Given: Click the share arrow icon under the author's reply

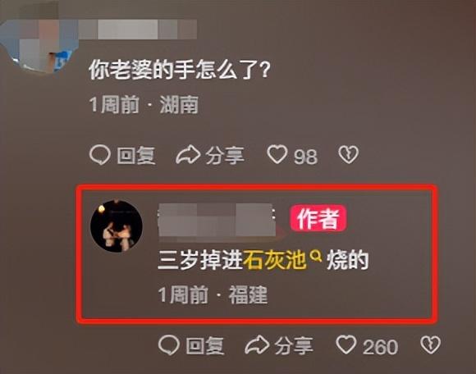Looking at the screenshot, I should tap(257, 345).
